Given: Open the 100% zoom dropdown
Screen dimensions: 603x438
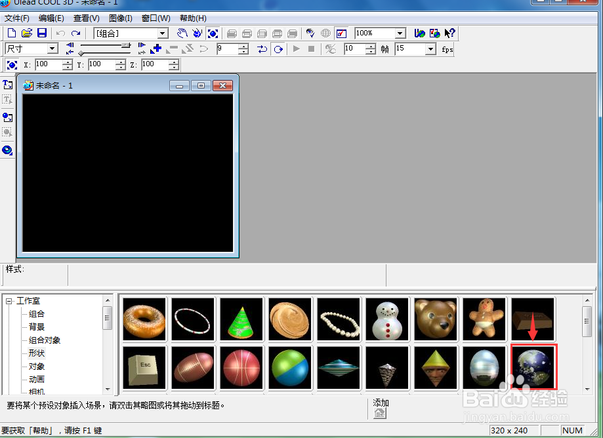Looking at the screenshot, I should (400, 34).
